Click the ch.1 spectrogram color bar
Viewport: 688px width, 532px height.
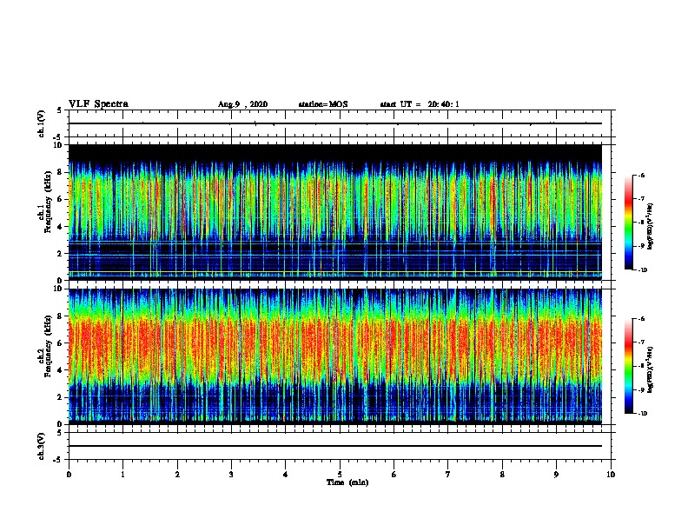click(x=629, y=223)
